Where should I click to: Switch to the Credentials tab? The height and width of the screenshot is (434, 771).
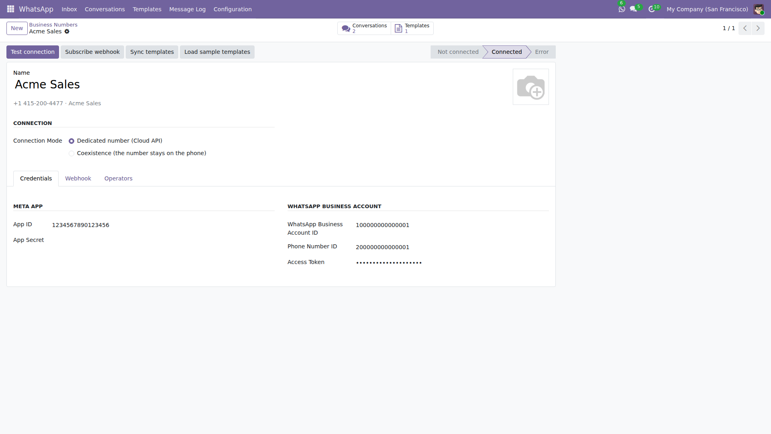click(x=36, y=178)
